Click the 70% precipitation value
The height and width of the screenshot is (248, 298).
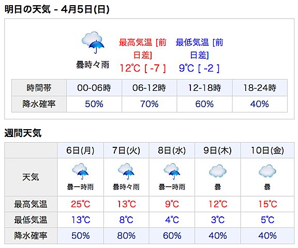pos(149,104)
